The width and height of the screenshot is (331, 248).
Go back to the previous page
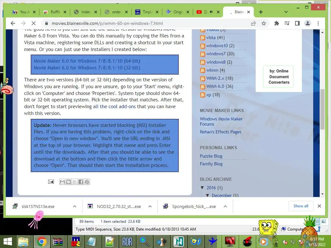tap(13, 23)
